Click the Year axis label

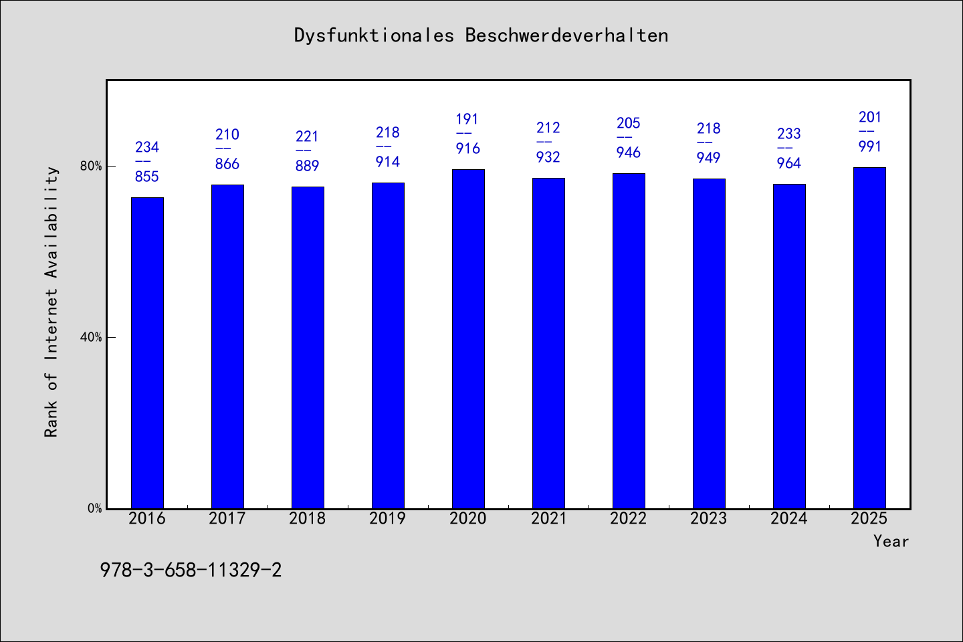(x=891, y=541)
